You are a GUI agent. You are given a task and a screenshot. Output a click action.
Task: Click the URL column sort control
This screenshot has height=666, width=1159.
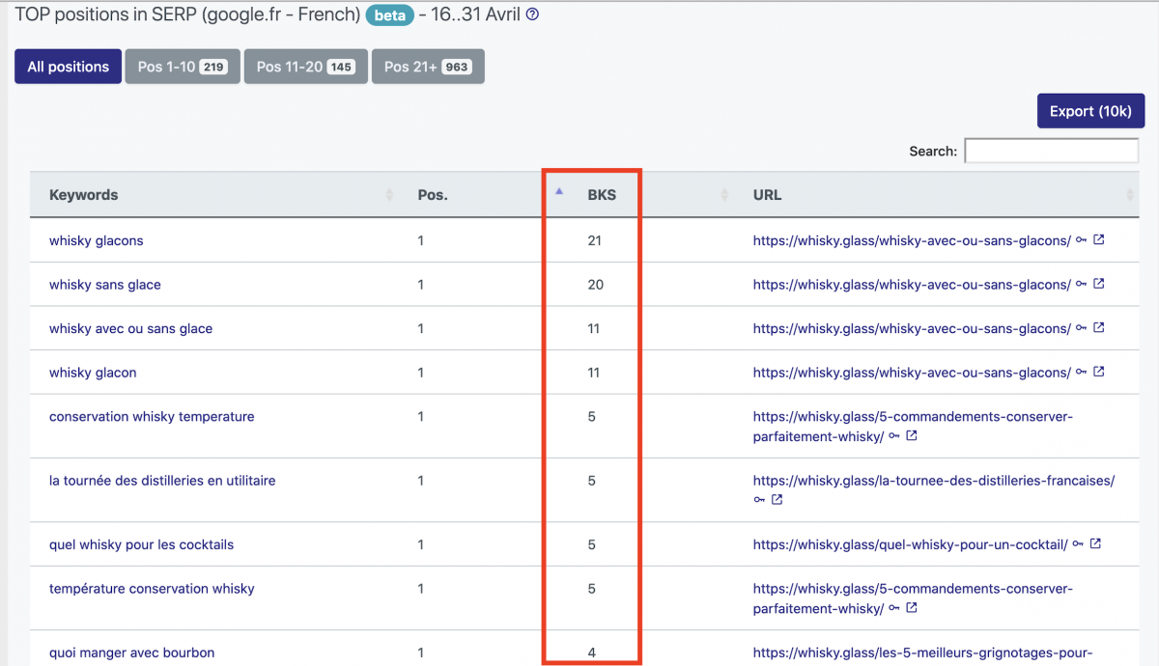[1129, 193]
